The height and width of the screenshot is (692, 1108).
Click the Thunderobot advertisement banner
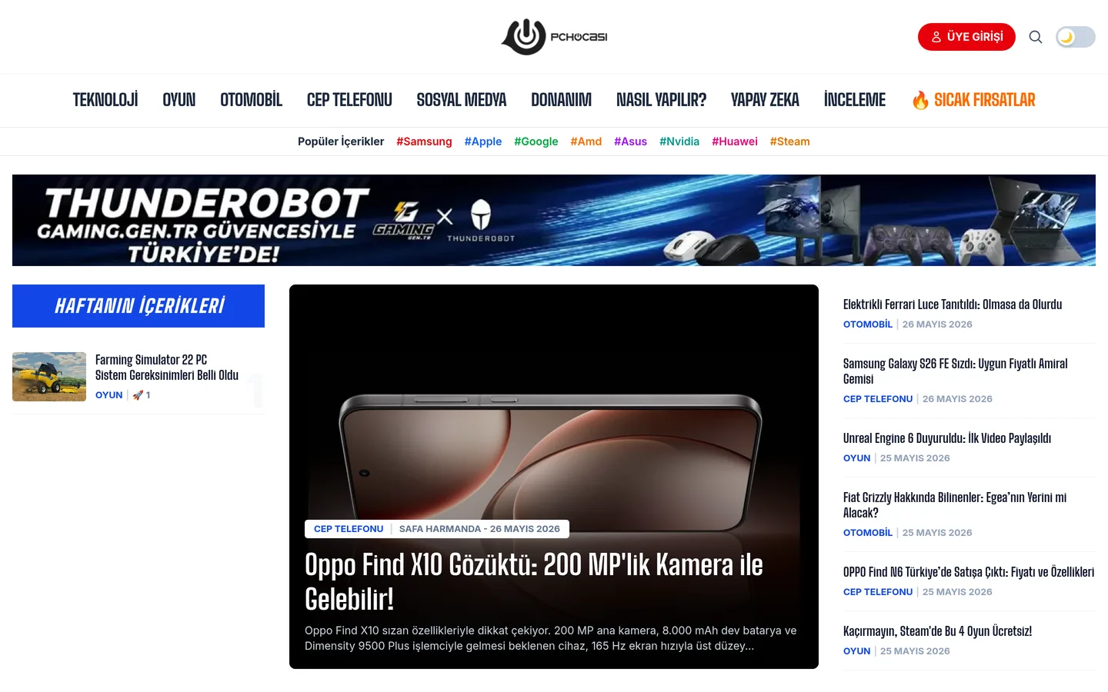554,220
